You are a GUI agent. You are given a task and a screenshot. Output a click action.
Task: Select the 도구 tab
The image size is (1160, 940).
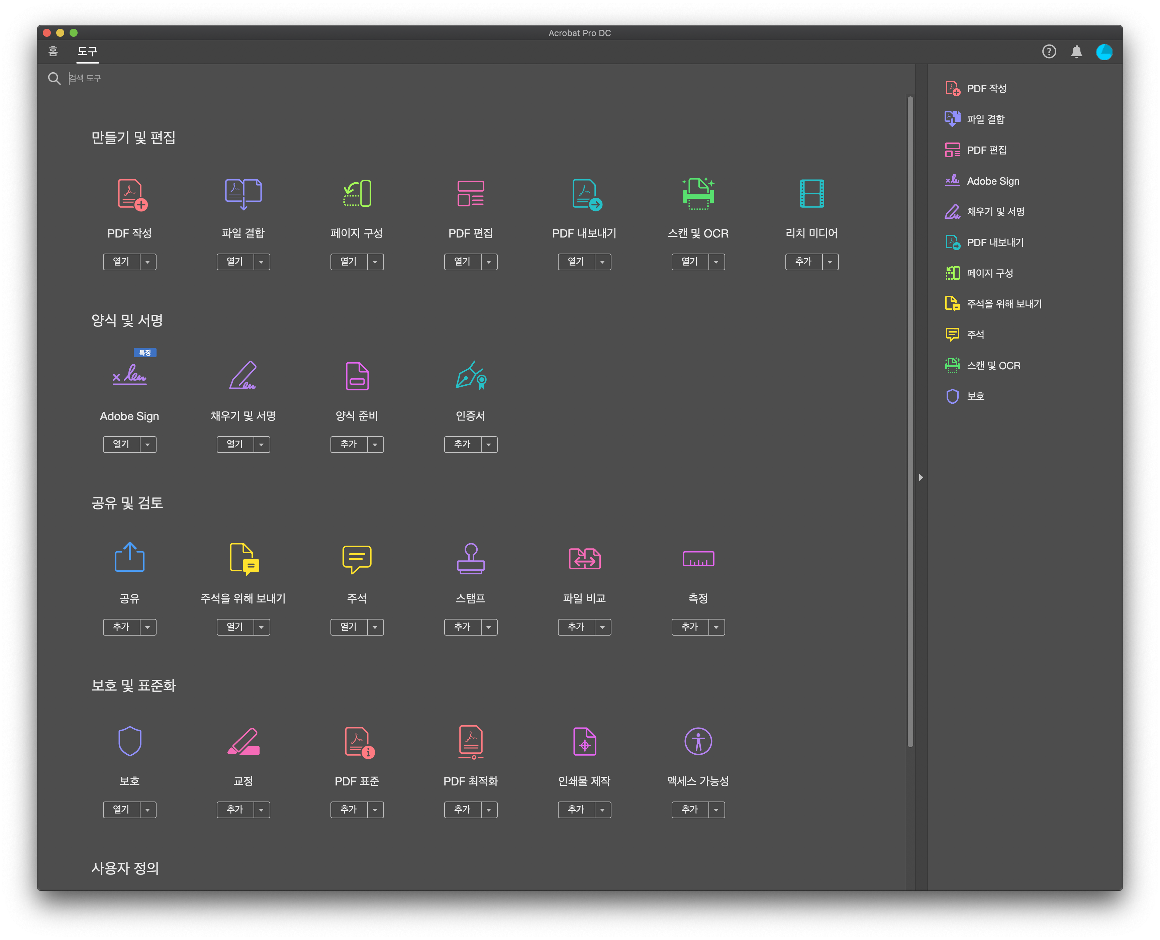(x=87, y=52)
